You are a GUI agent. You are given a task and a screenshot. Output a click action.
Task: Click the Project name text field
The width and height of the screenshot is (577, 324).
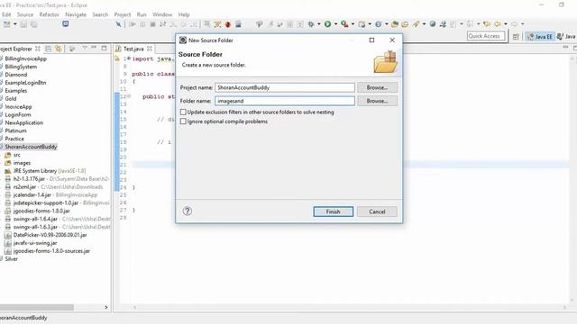click(285, 87)
